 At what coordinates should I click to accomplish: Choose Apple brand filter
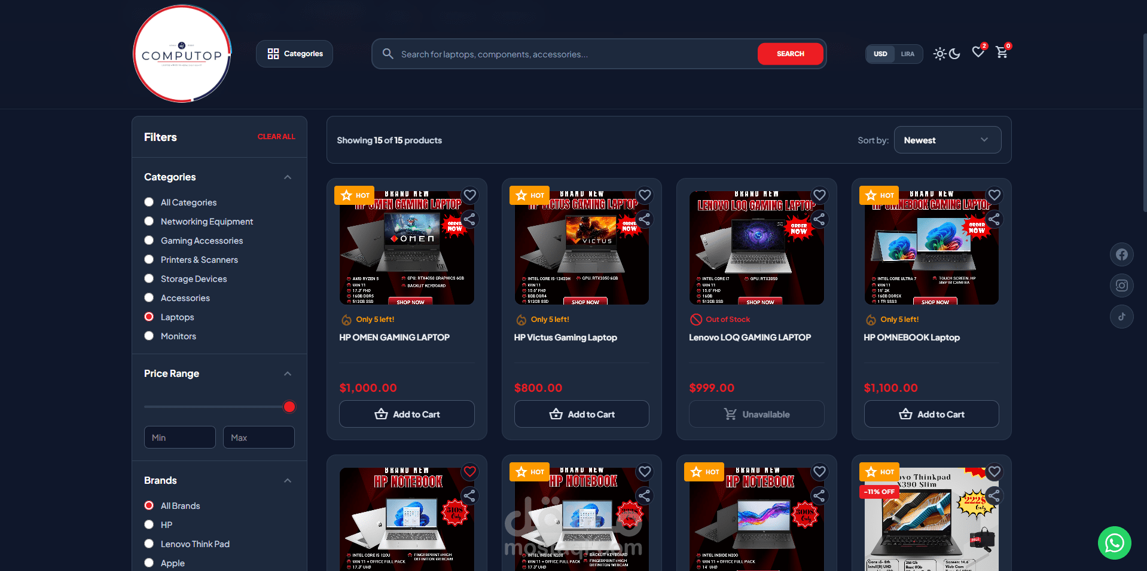(x=149, y=563)
